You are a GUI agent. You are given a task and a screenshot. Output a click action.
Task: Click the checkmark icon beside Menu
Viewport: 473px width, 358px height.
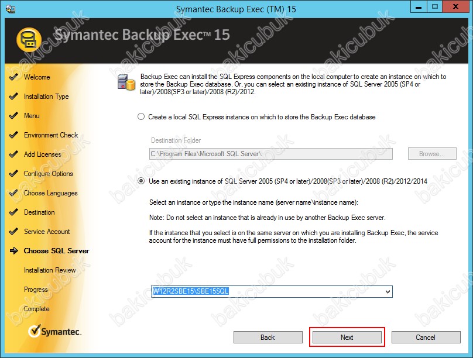13,116
